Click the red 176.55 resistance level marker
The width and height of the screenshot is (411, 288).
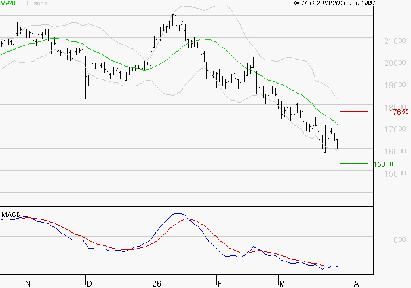pyautogui.click(x=354, y=111)
